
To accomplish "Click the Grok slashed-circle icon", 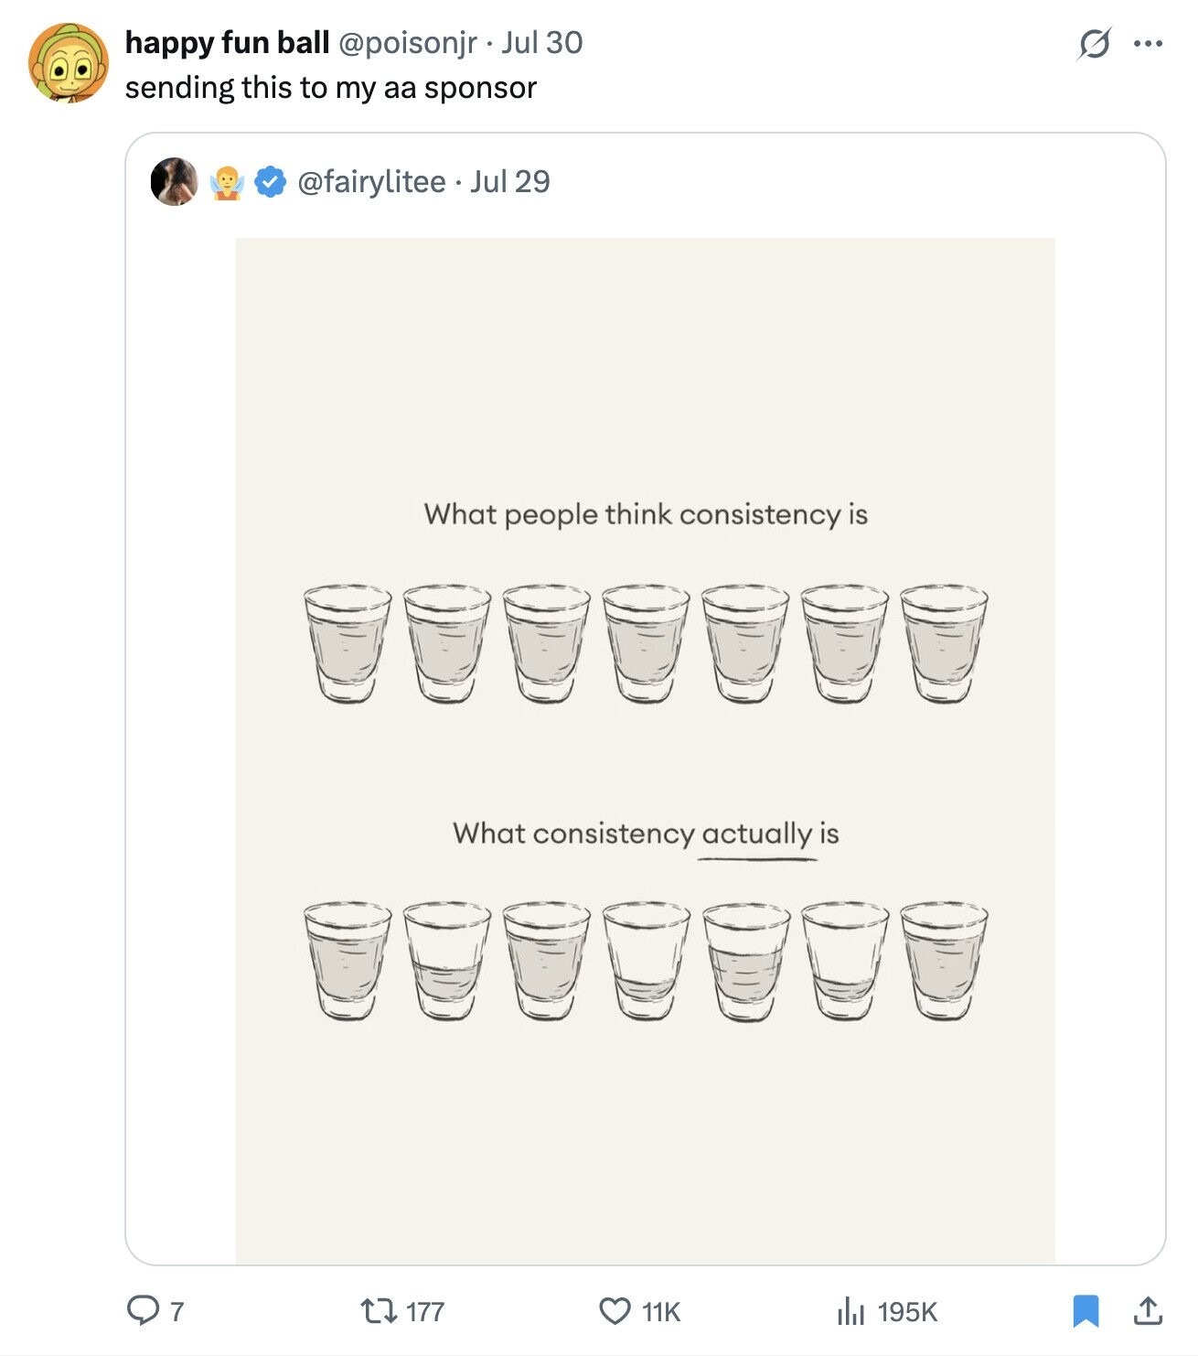I will 1094,43.
